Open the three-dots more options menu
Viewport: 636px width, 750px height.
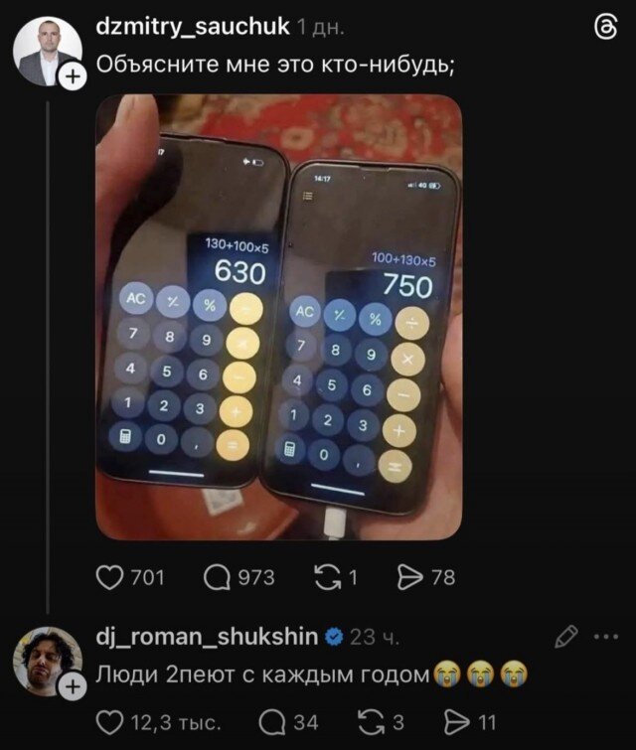tap(606, 637)
